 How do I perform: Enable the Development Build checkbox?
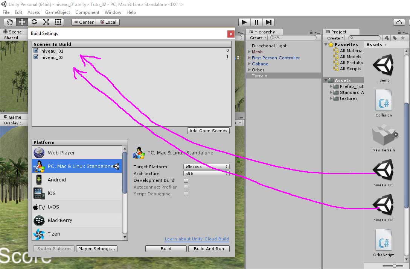click(186, 180)
